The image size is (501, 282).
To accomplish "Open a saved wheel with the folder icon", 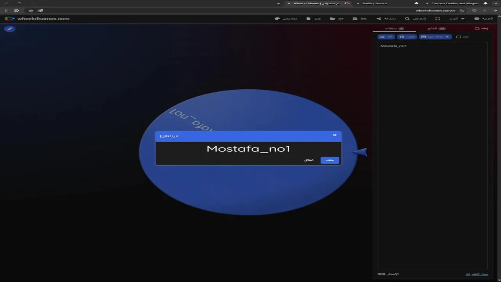I will point(337,18).
